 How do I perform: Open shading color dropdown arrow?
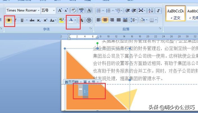(x=147, y=20)
